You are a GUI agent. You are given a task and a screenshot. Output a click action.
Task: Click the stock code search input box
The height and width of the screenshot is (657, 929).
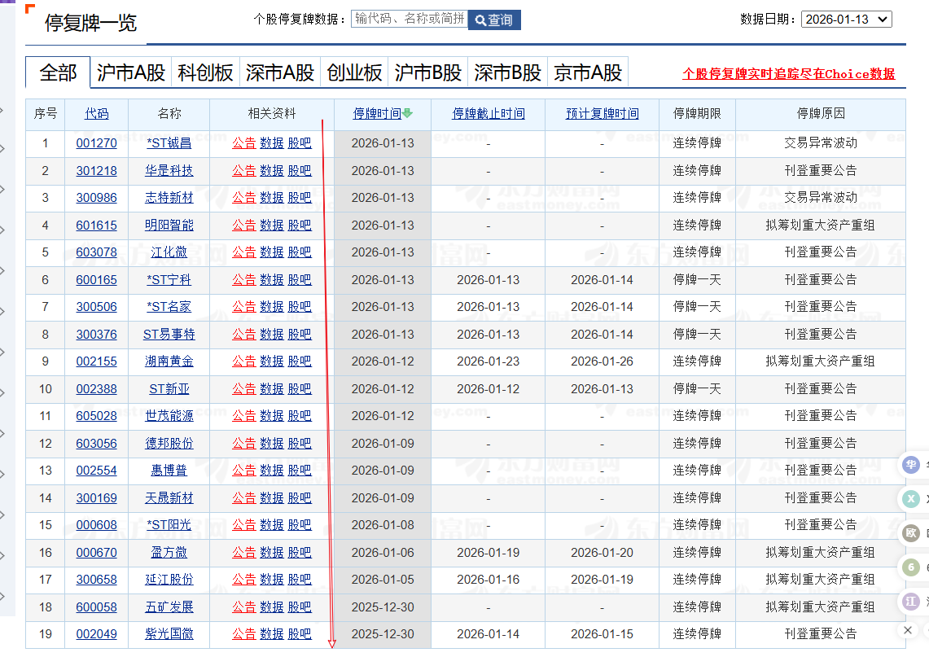tap(411, 20)
